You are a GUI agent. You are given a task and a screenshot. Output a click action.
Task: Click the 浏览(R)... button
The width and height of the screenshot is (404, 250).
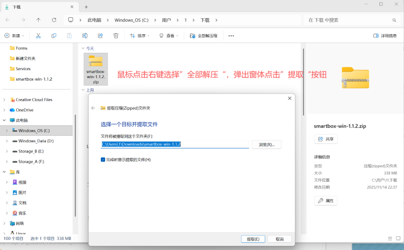pyautogui.click(x=267, y=145)
